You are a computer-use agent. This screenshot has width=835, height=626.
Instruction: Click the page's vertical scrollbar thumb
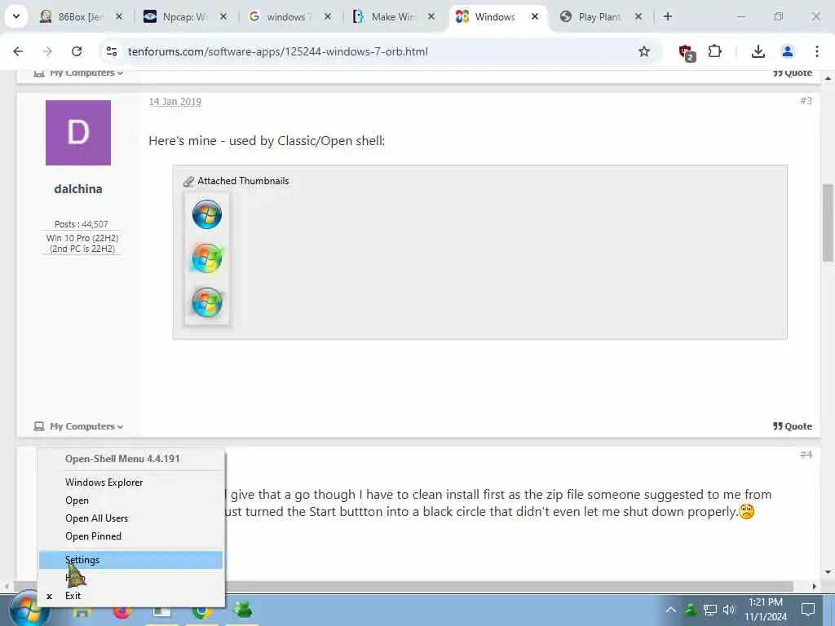pyautogui.click(x=828, y=223)
